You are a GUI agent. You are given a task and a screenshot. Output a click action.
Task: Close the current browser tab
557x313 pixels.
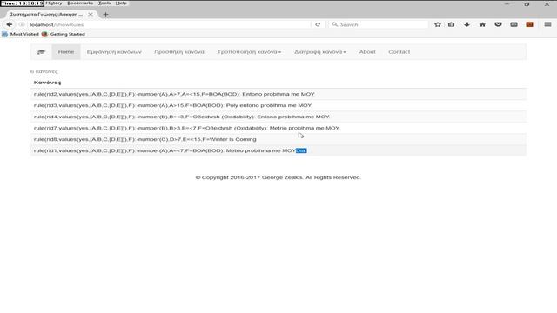(91, 14)
